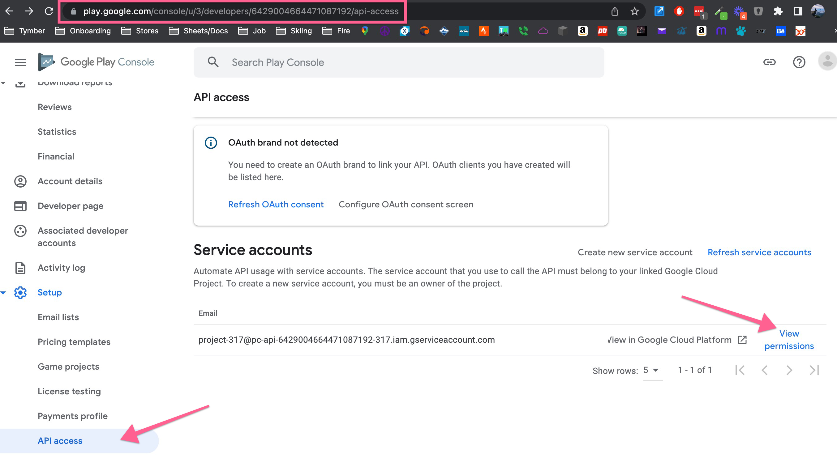Click the browser extensions puzzle icon
The height and width of the screenshot is (458, 837).
tap(778, 11)
